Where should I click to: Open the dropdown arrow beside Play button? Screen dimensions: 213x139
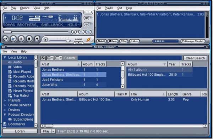coord(53,131)
